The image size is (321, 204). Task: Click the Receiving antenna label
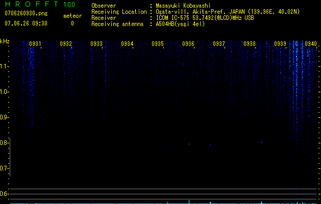tap(117, 24)
